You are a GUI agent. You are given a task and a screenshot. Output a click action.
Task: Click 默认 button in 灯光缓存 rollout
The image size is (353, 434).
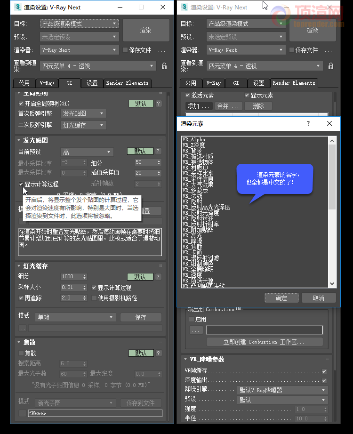tap(140, 277)
